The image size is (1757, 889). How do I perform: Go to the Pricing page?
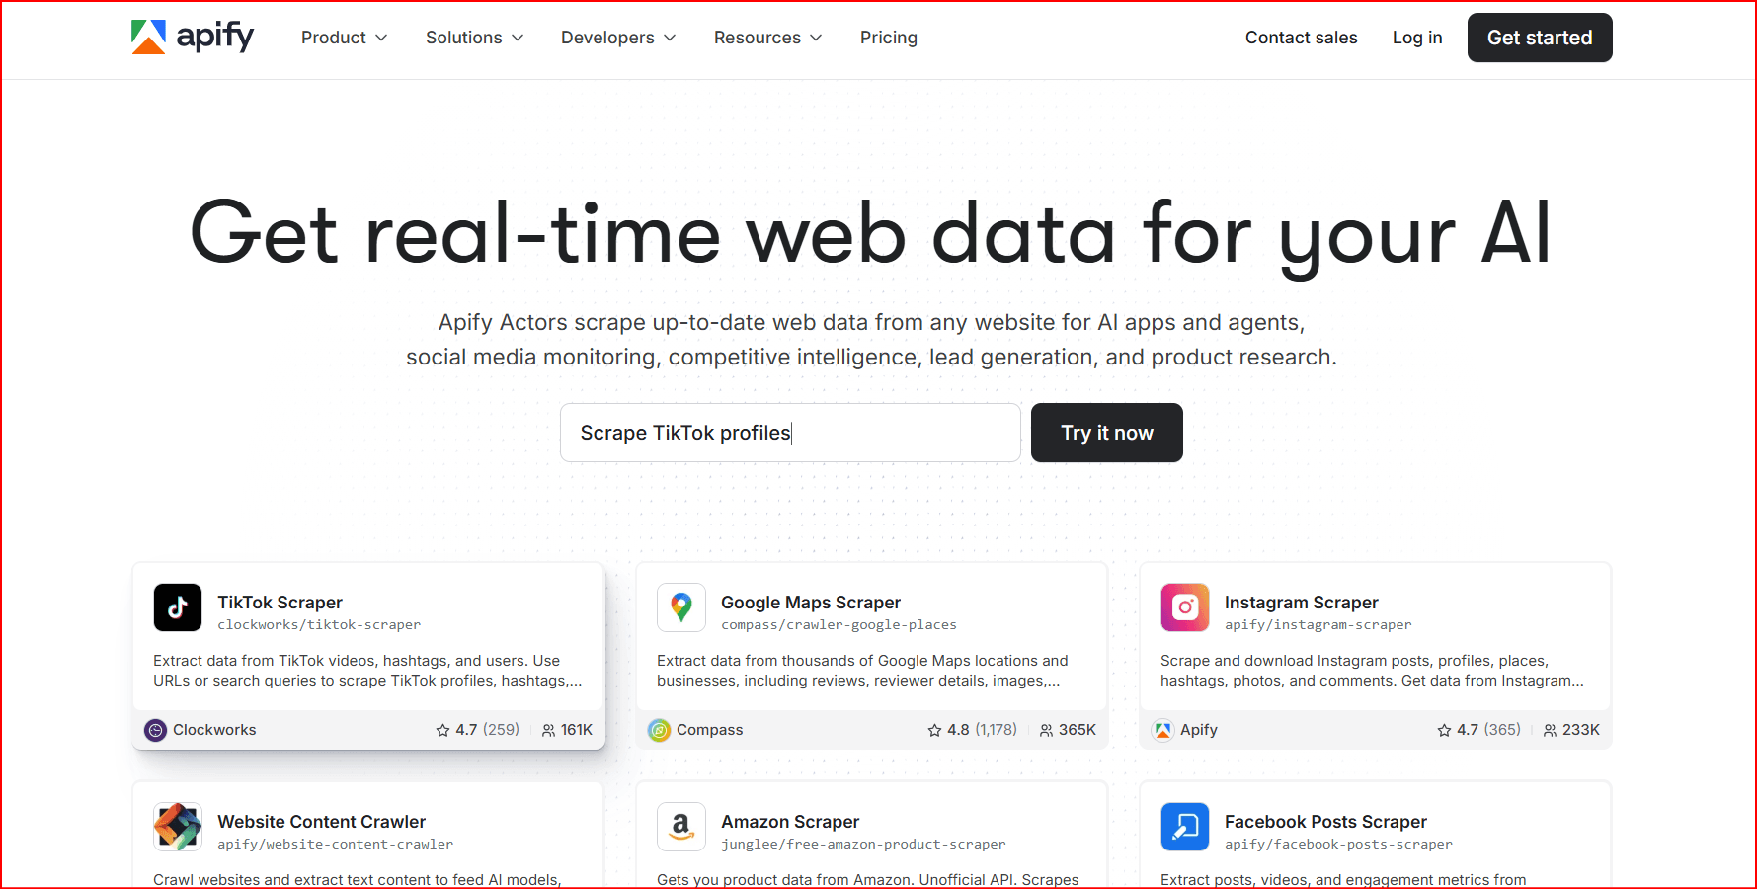click(x=888, y=38)
